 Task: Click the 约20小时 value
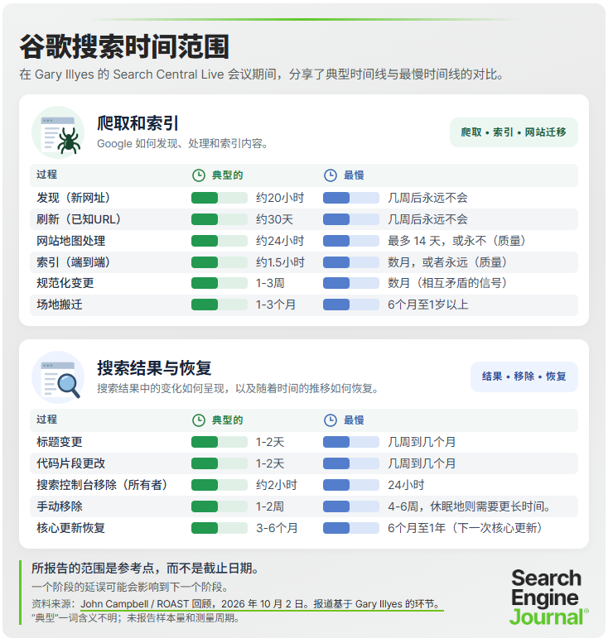280,198
